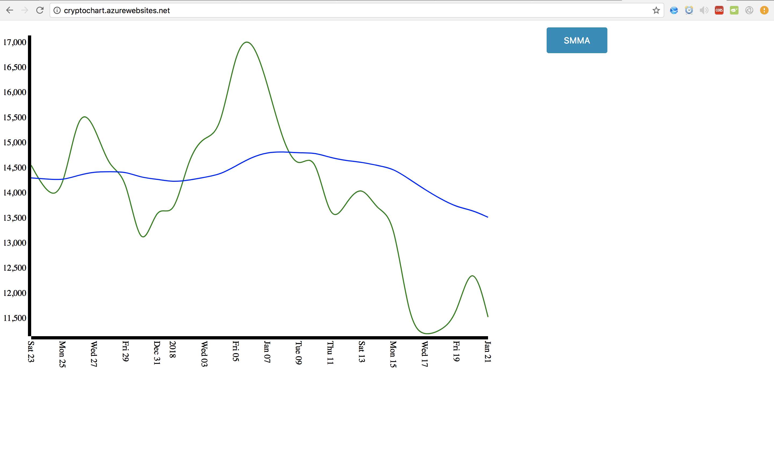Click the 2018 x-axis label
The image size is (774, 464).
tap(172, 350)
